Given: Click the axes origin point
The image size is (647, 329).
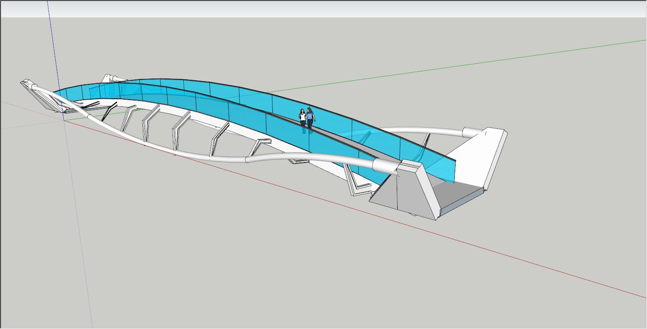Looking at the screenshot, I should click(x=63, y=120).
